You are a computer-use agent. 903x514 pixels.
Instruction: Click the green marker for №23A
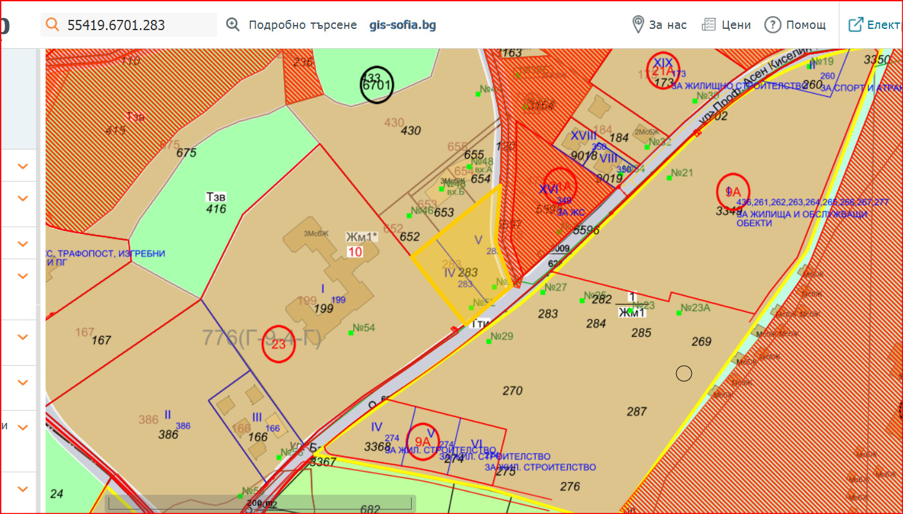[x=679, y=313]
